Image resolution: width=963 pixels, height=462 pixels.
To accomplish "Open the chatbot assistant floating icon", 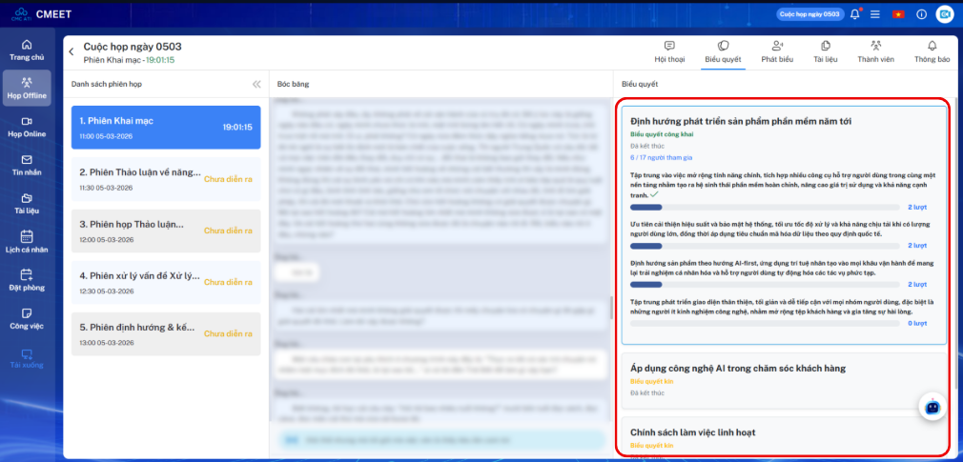I will tap(932, 406).
